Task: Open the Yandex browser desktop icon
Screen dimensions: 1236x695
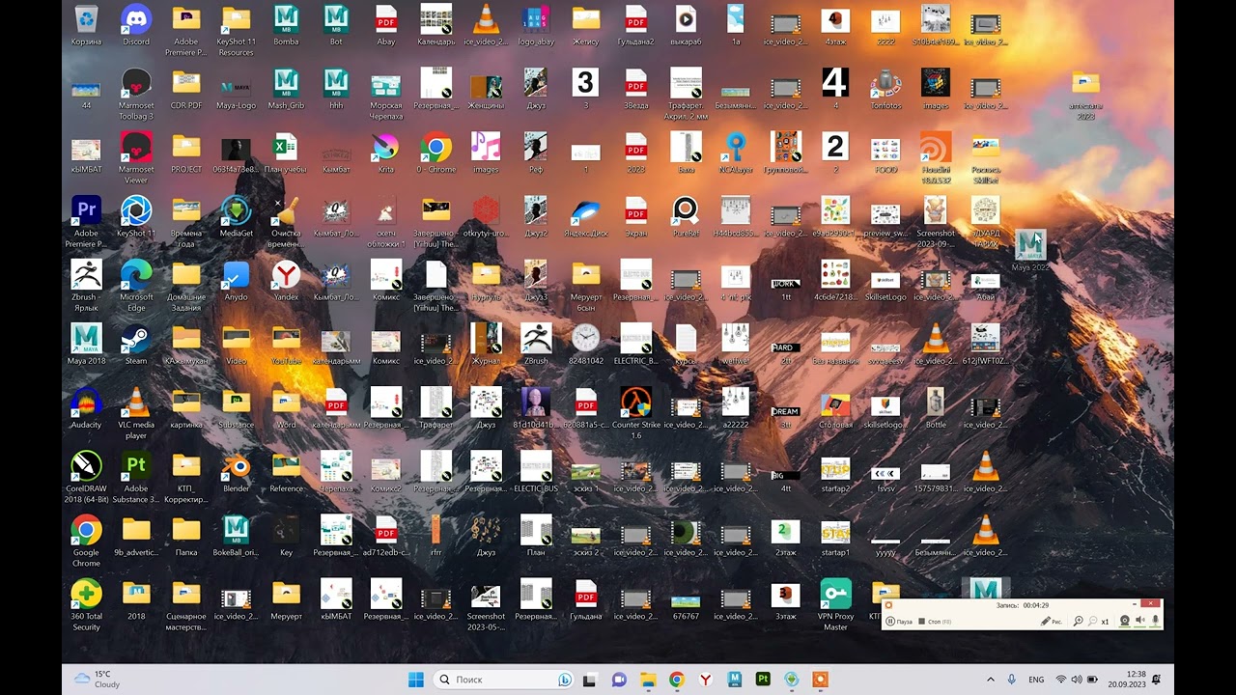Action: pyautogui.click(x=286, y=281)
